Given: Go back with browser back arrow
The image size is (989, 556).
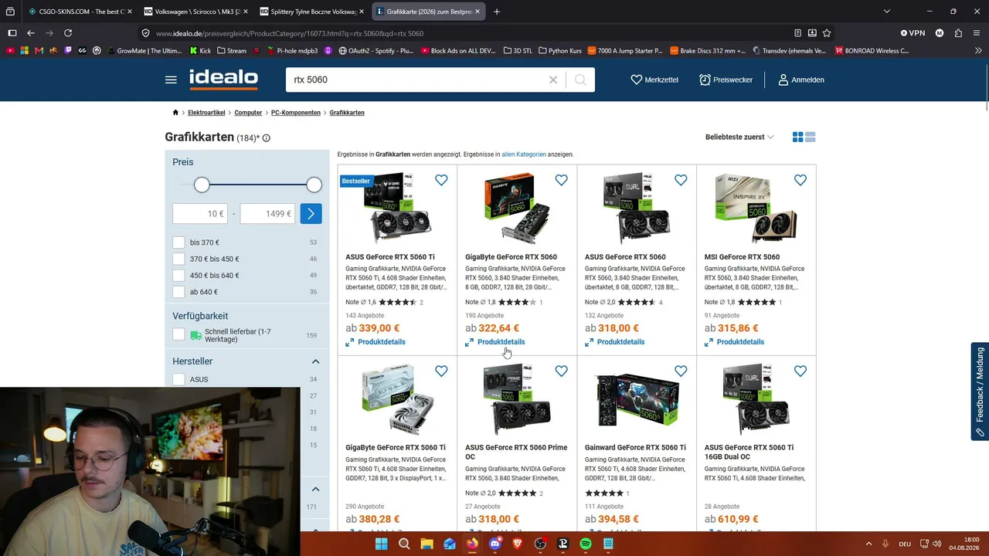Looking at the screenshot, I should coord(31,33).
